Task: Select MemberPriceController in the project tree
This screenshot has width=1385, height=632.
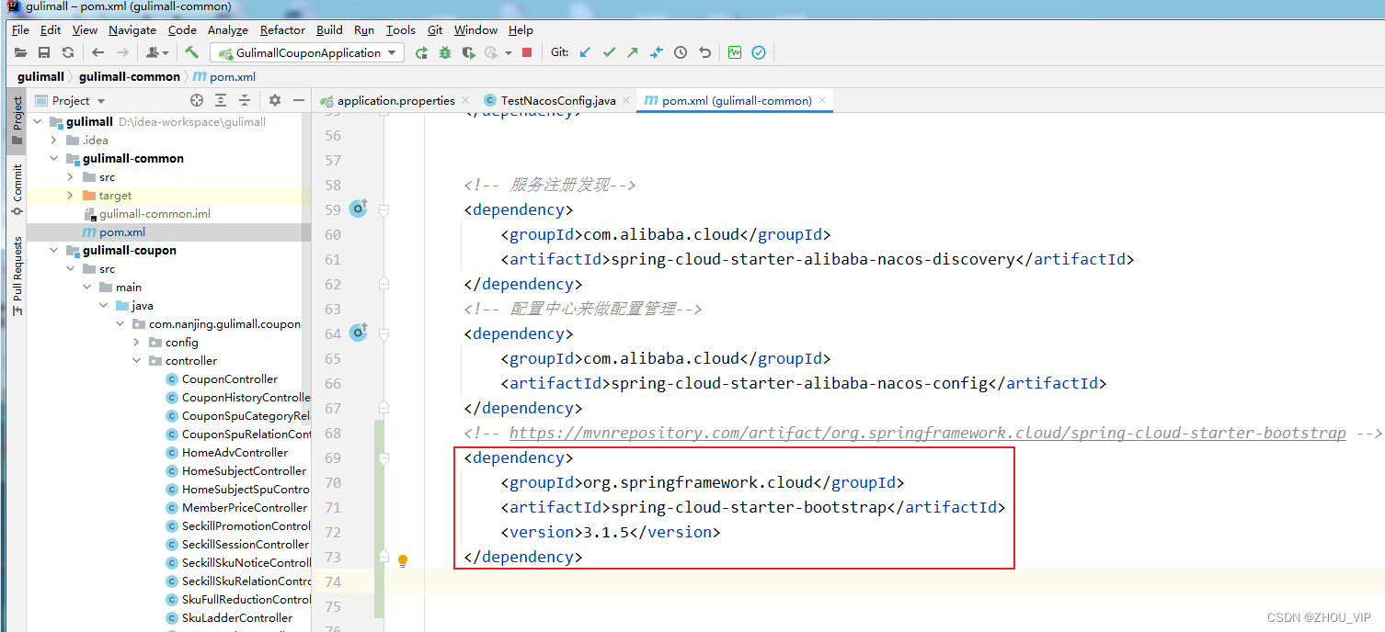Action: point(245,507)
